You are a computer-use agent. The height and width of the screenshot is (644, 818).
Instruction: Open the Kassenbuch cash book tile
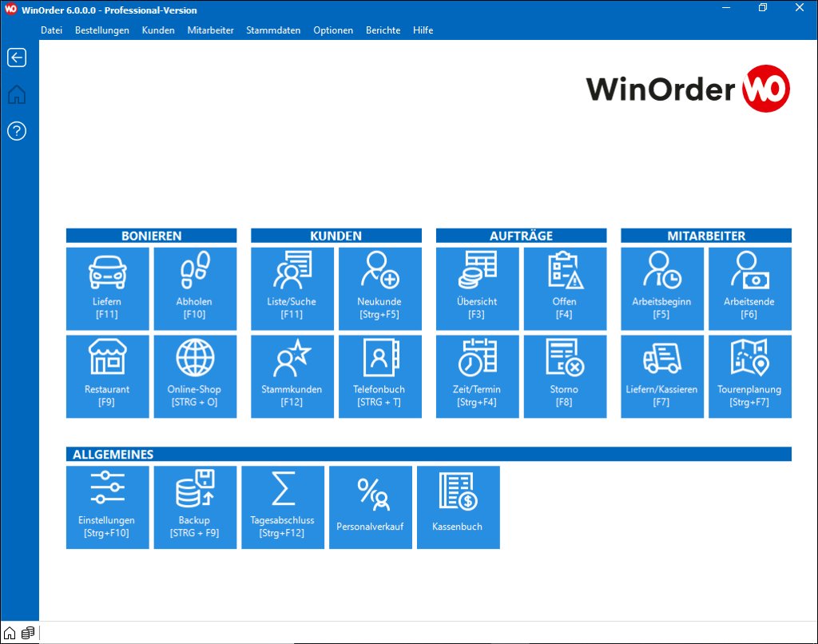(458, 507)
